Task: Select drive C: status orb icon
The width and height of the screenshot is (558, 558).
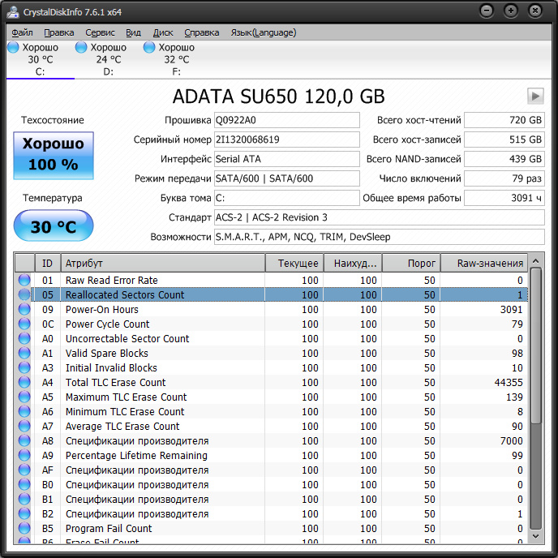Action: (x=13, y=48)
